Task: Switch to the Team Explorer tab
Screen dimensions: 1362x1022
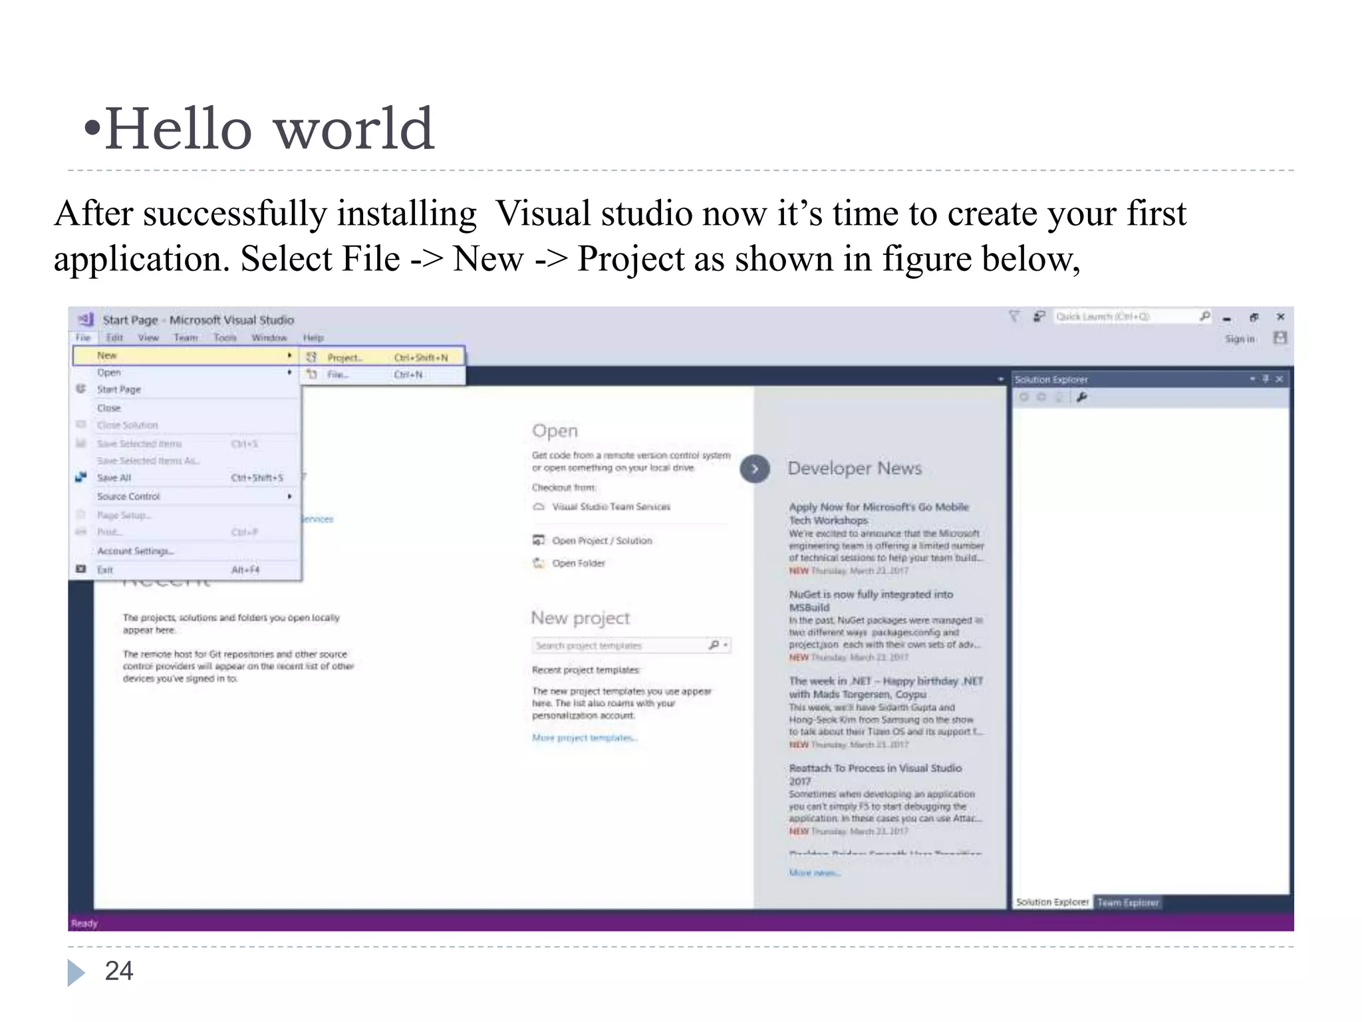Action: click(1128, 902)
